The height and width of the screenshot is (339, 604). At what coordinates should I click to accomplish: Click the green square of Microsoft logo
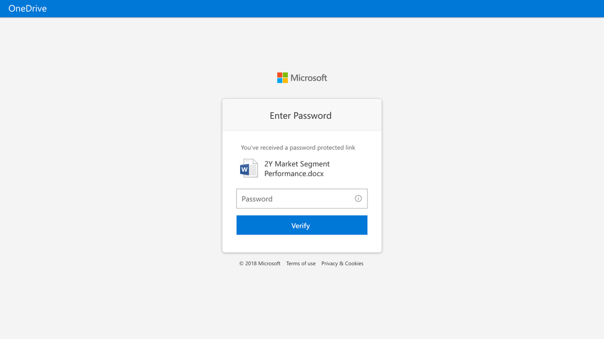pyautogui.click(x=285, y=75)
